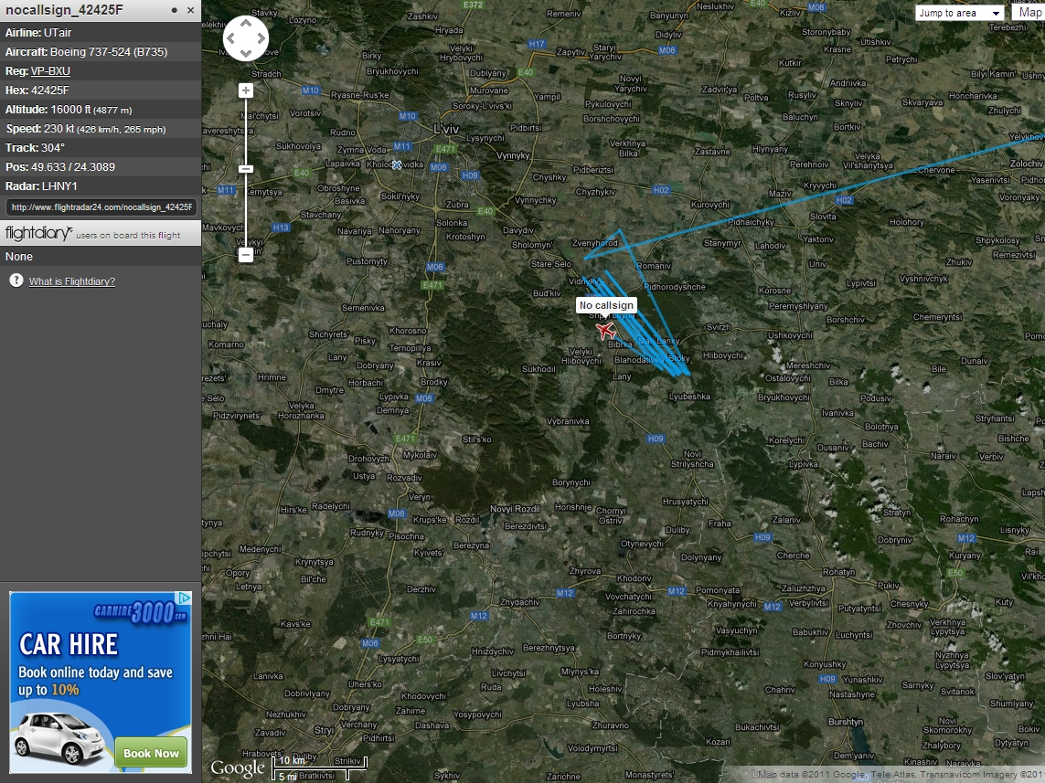Zoom in with the plus button
1045x783 pixels.
tap(246, 90)
